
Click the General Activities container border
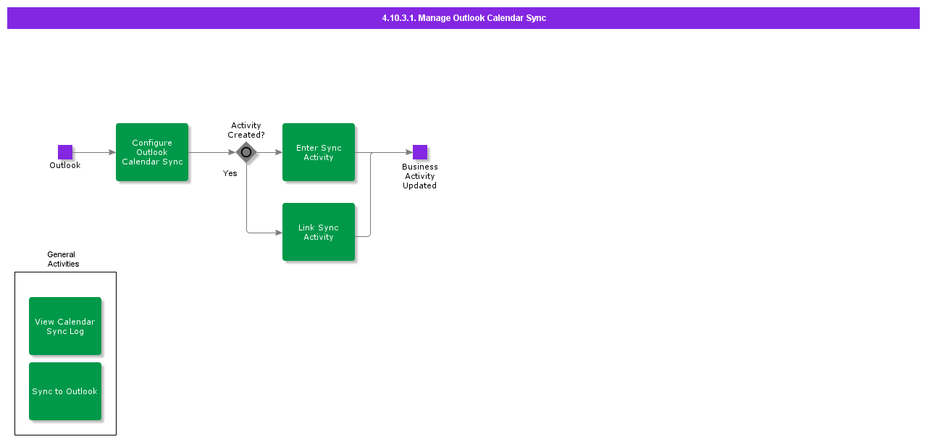coord(14,353)
